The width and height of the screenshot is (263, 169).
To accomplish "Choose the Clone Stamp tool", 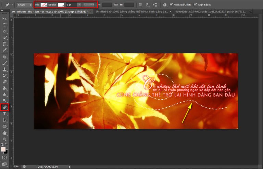I will tap(5, 69).
